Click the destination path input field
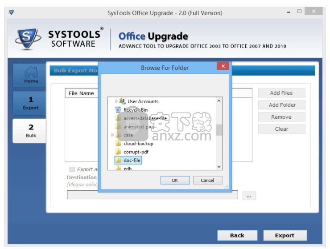 [x=153, y=195]
